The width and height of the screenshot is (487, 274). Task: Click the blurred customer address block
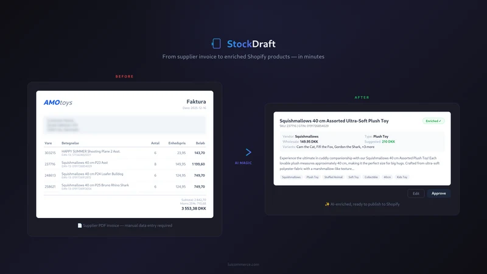(x=125, y=125)
